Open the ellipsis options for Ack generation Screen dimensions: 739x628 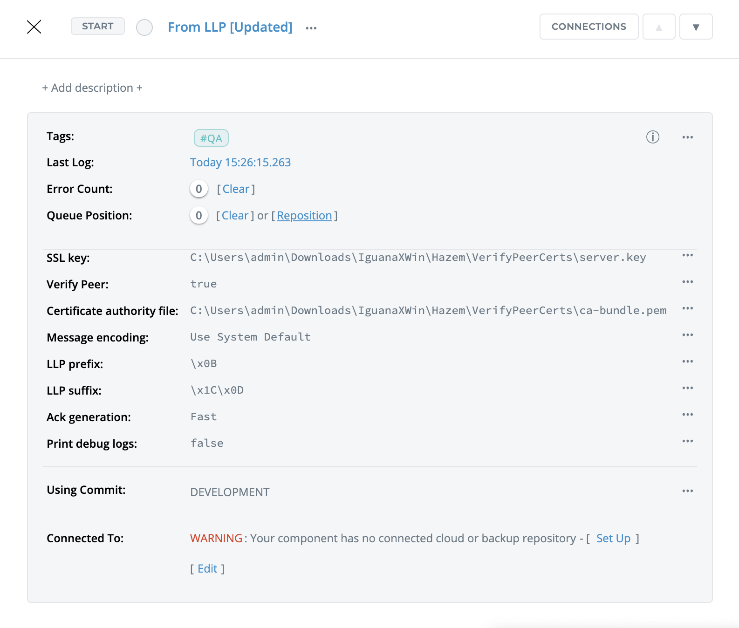point(687,415)
